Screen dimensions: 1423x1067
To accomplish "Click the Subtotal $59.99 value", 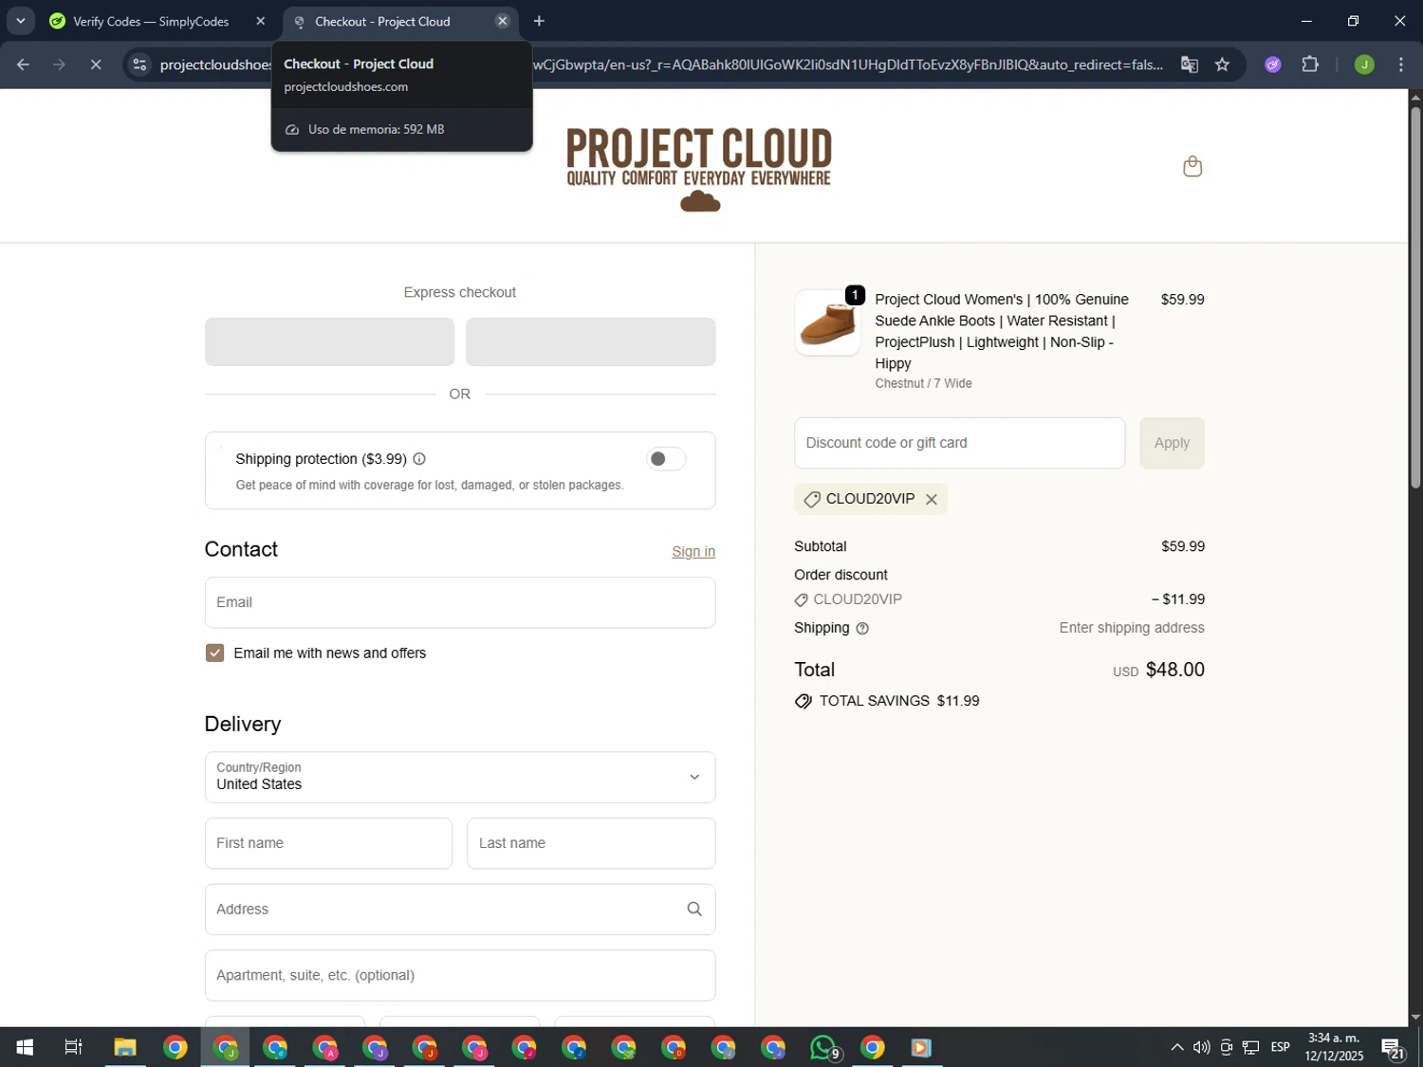I will click(1182, 546).
